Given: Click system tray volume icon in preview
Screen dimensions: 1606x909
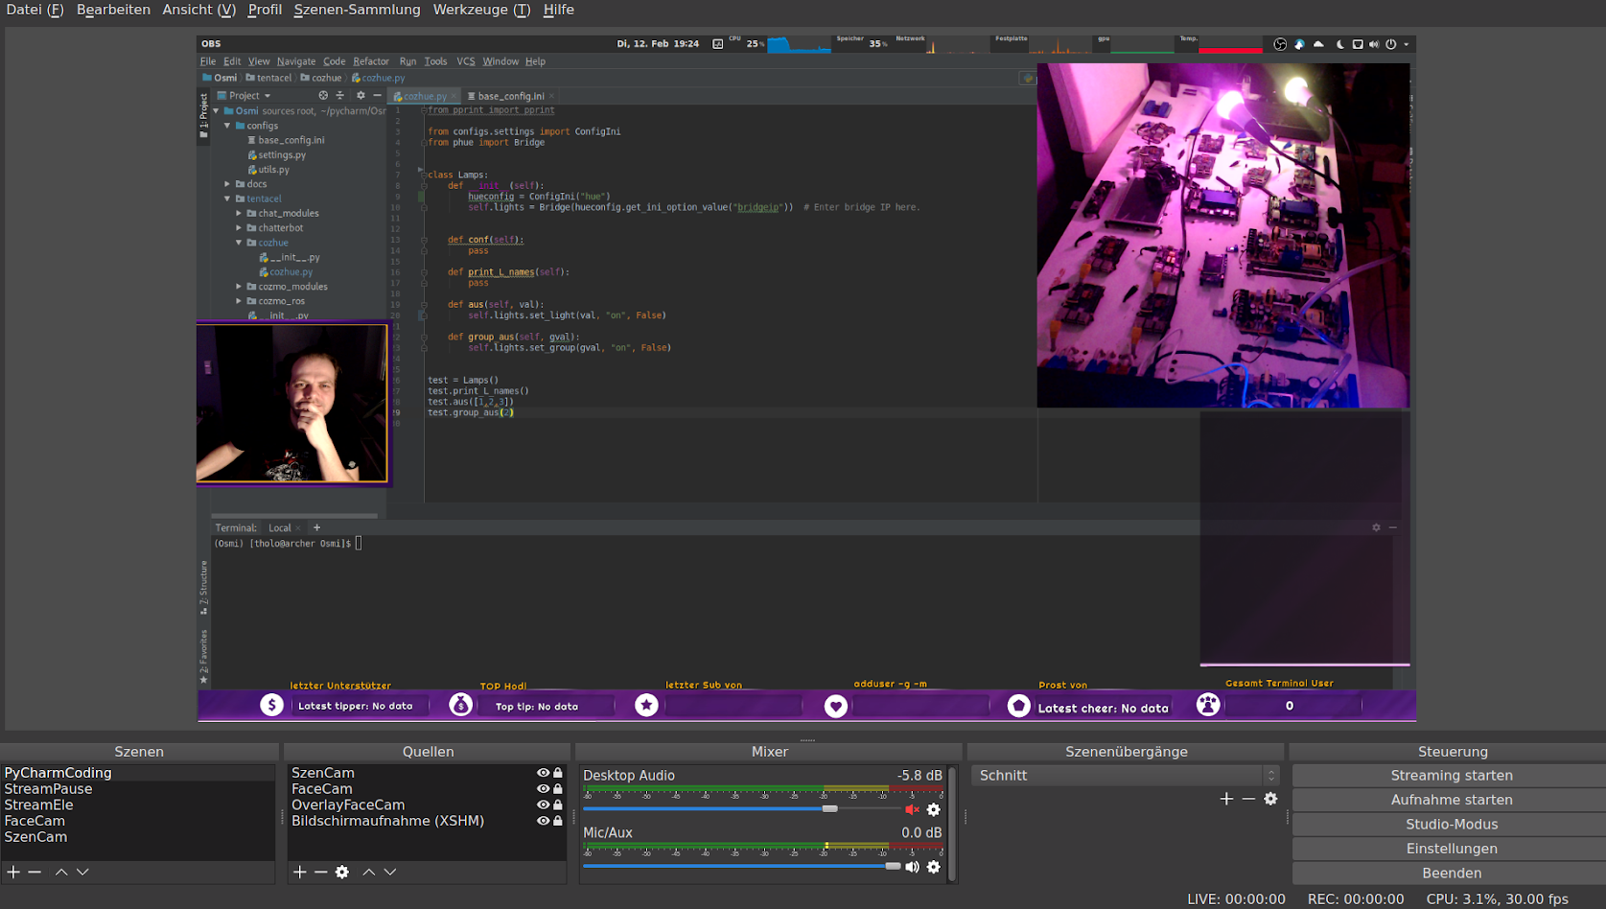Looking at the screenshot, I should 1373,44.
